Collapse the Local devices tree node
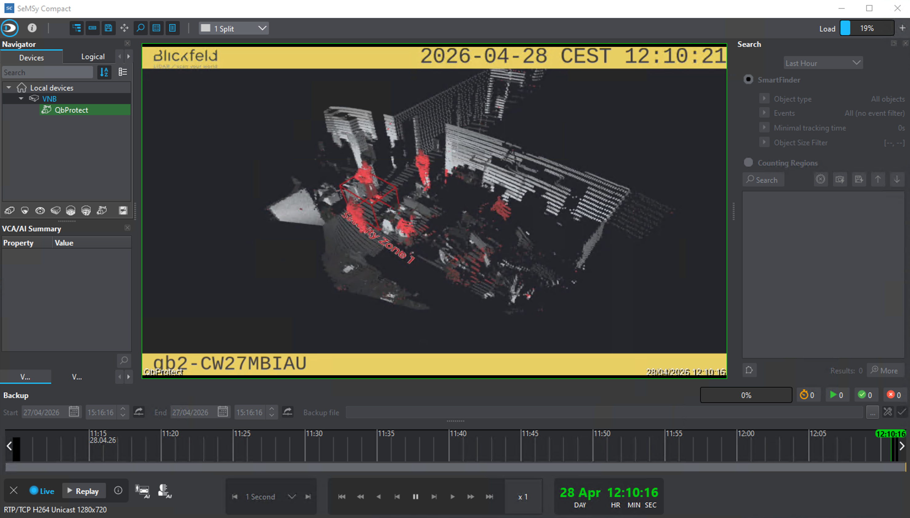910x518 pixels. [x=9, y=87]
